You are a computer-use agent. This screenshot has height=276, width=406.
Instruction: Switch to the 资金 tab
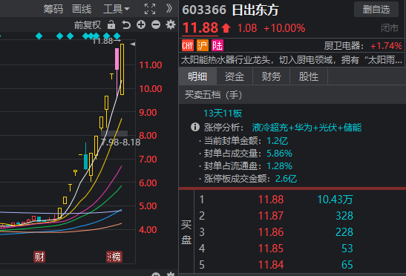235,76
